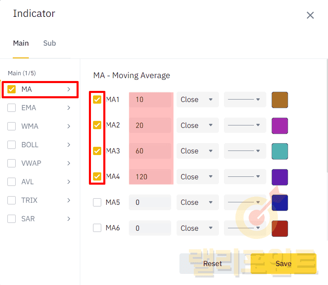Screen dimensions: 328x285
Task: Uncheck the MA indicator checkbox in sidebar
Action: point(12,89)
